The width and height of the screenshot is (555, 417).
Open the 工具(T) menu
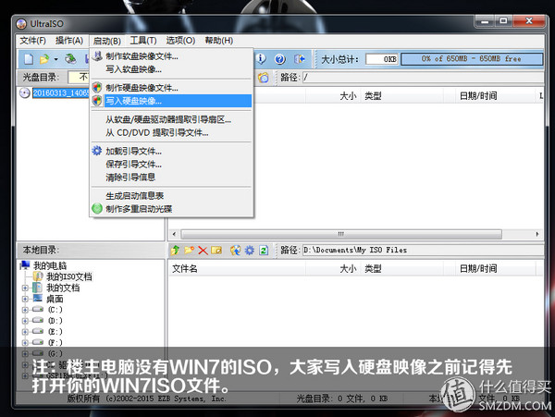(x=143, y=41)
